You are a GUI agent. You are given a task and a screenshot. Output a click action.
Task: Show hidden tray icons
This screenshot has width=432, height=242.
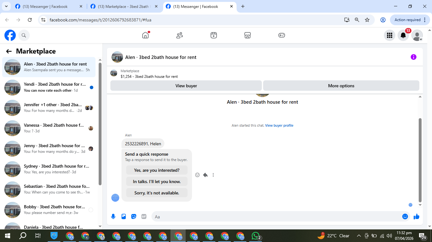tap(359, 236)
